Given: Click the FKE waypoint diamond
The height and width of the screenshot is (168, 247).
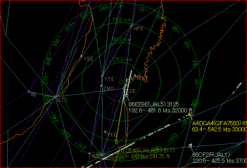Looking at the screenshot, I should click(105, 132).
